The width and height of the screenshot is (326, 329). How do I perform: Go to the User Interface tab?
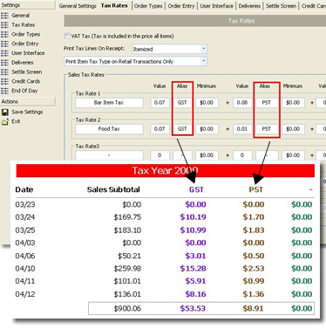[x=217, y=6]
